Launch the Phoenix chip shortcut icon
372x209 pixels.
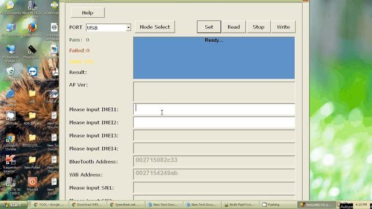click(x=32, y=52)
